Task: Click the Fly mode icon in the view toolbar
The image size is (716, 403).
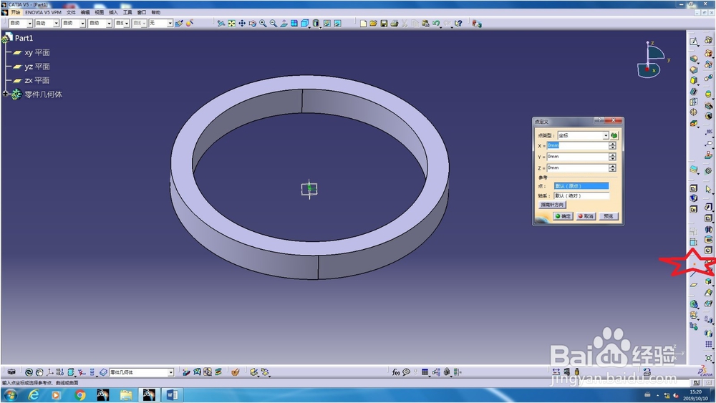Action: pyautogui.click(x=221, y=24)
